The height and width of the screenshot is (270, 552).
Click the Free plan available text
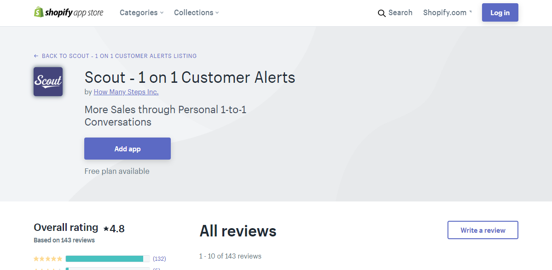117,171
